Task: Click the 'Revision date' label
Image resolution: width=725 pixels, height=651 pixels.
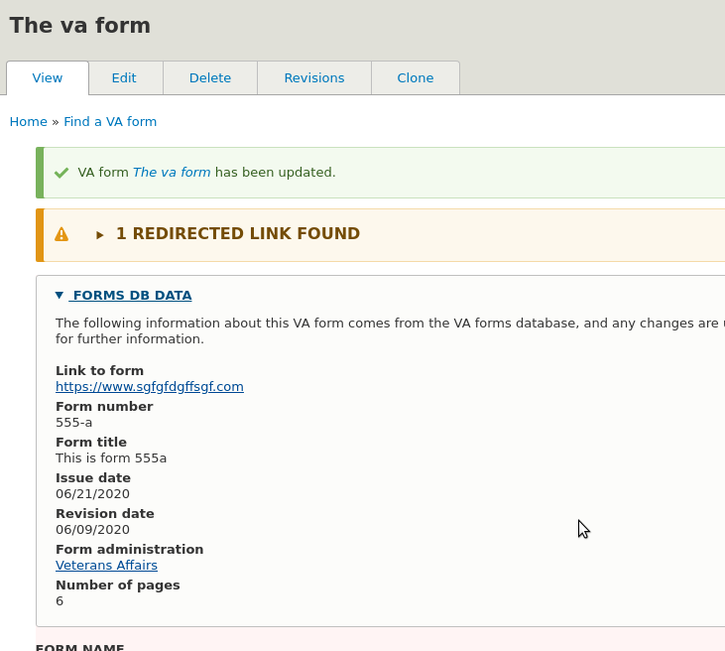Action: [x=105, y=513]
